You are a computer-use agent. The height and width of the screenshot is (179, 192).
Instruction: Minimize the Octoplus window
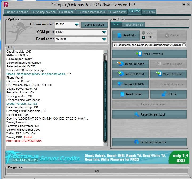184,5
